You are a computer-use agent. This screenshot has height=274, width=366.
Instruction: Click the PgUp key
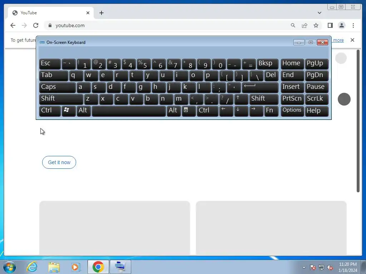[x=317, y=64]
